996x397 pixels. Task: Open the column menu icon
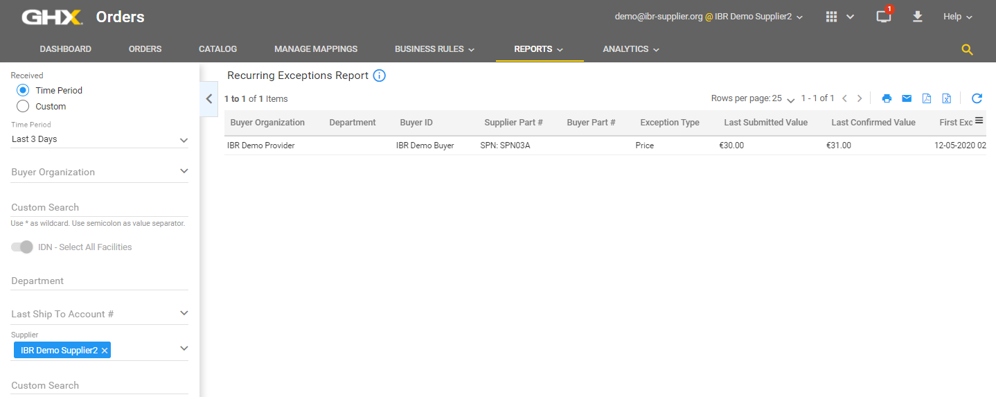point(979,121)
